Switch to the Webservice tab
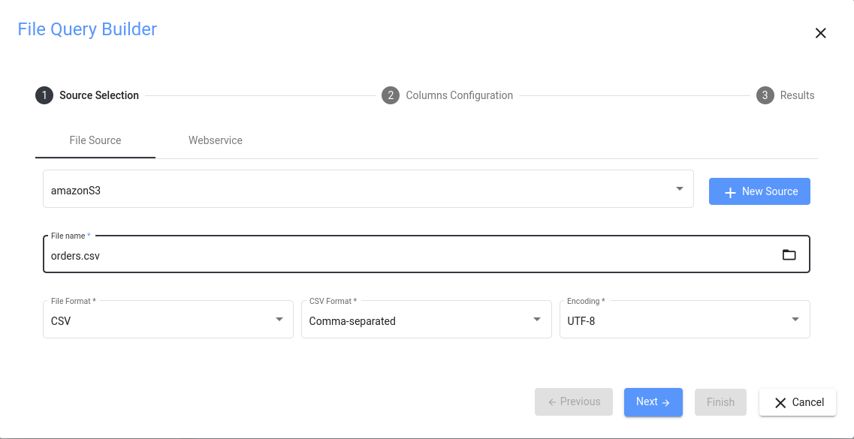854x439 pixels. pos(215,140)
